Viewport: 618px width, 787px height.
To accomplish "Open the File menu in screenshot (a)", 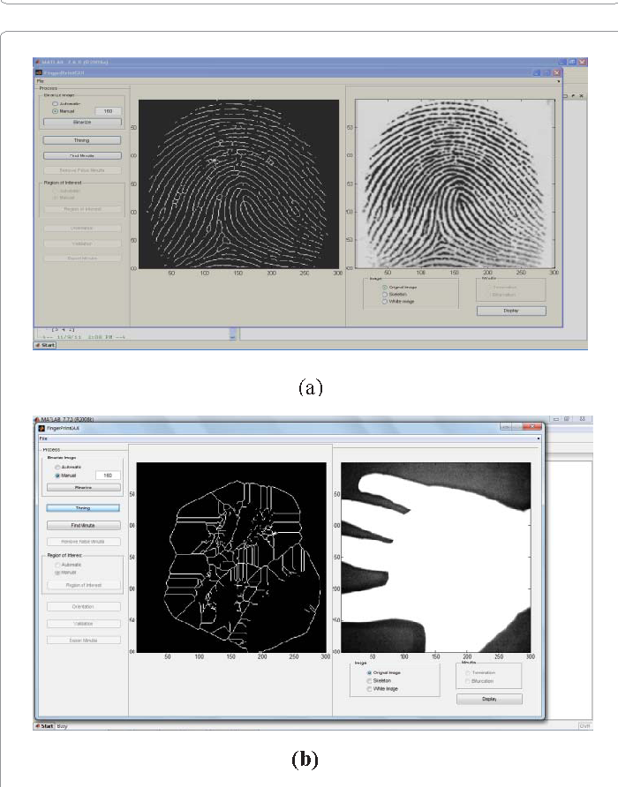I will point(41,81).
